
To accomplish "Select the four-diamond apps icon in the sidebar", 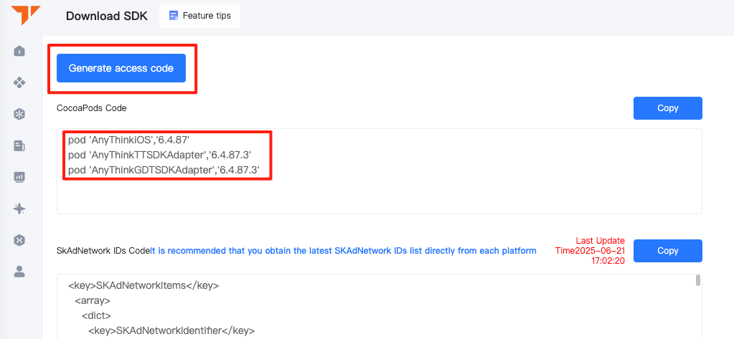I will [19, 82].
